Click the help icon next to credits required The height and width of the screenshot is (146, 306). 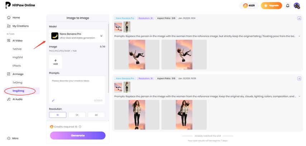pyautogui.click(x=80, y=127)
